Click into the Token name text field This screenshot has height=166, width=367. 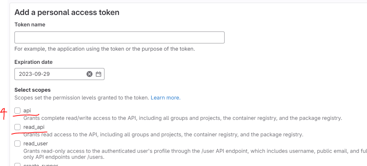point(119,37)
